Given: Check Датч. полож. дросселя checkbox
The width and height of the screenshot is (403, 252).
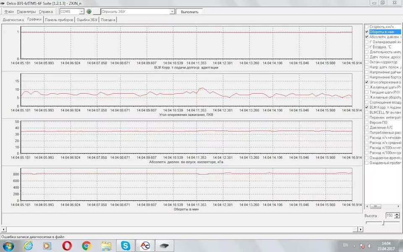Looking at the screenshot, I should [x=367, y=57].
